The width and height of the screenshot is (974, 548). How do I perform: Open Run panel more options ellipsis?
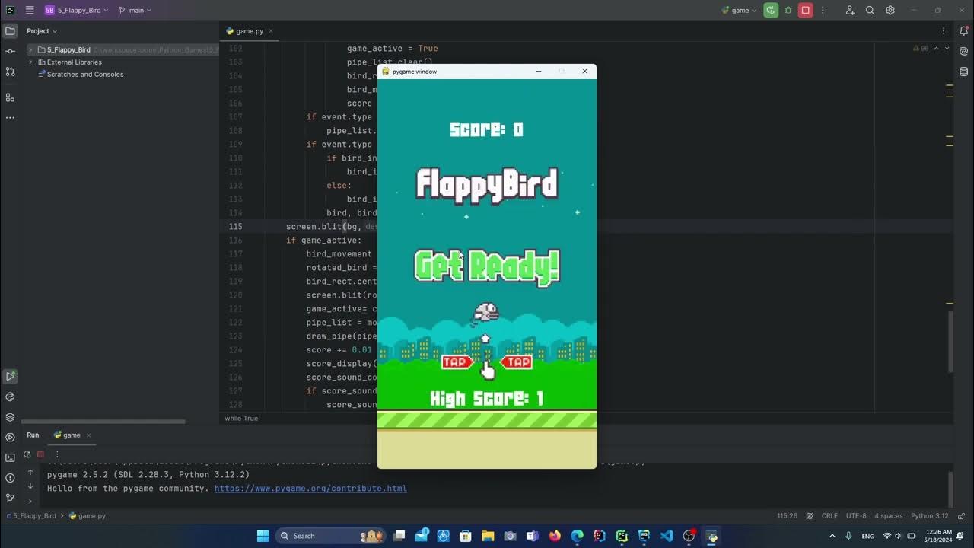coord(56,454)
